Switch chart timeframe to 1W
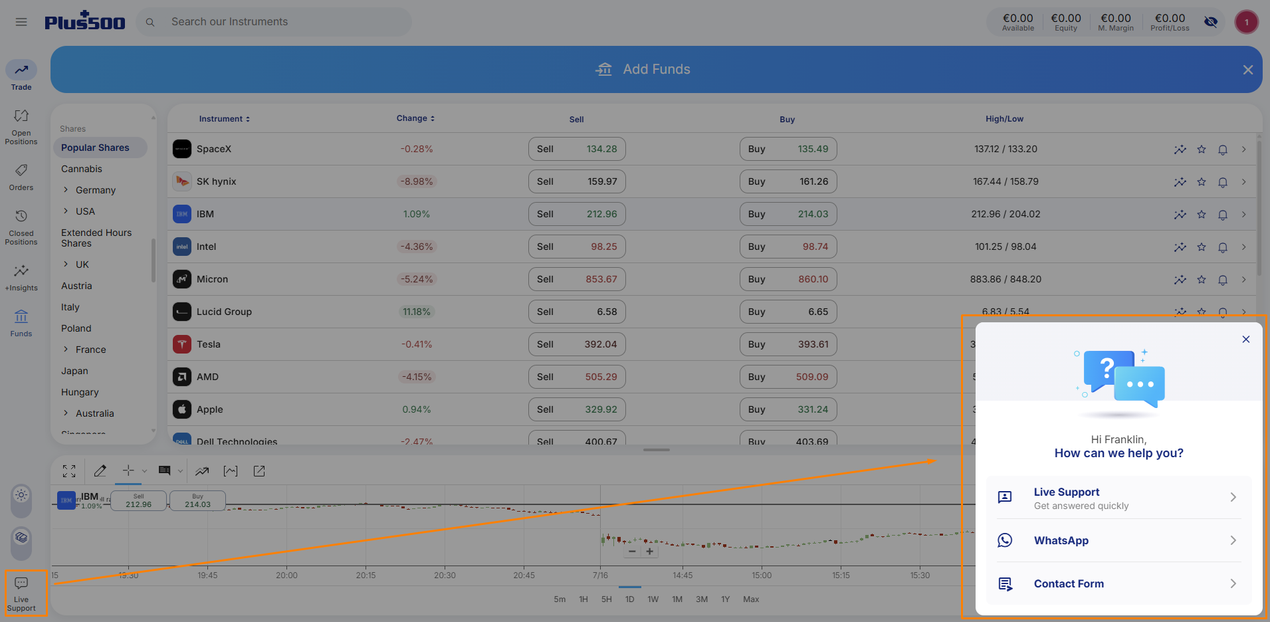1270x622 pixels. tap(653, 599)
